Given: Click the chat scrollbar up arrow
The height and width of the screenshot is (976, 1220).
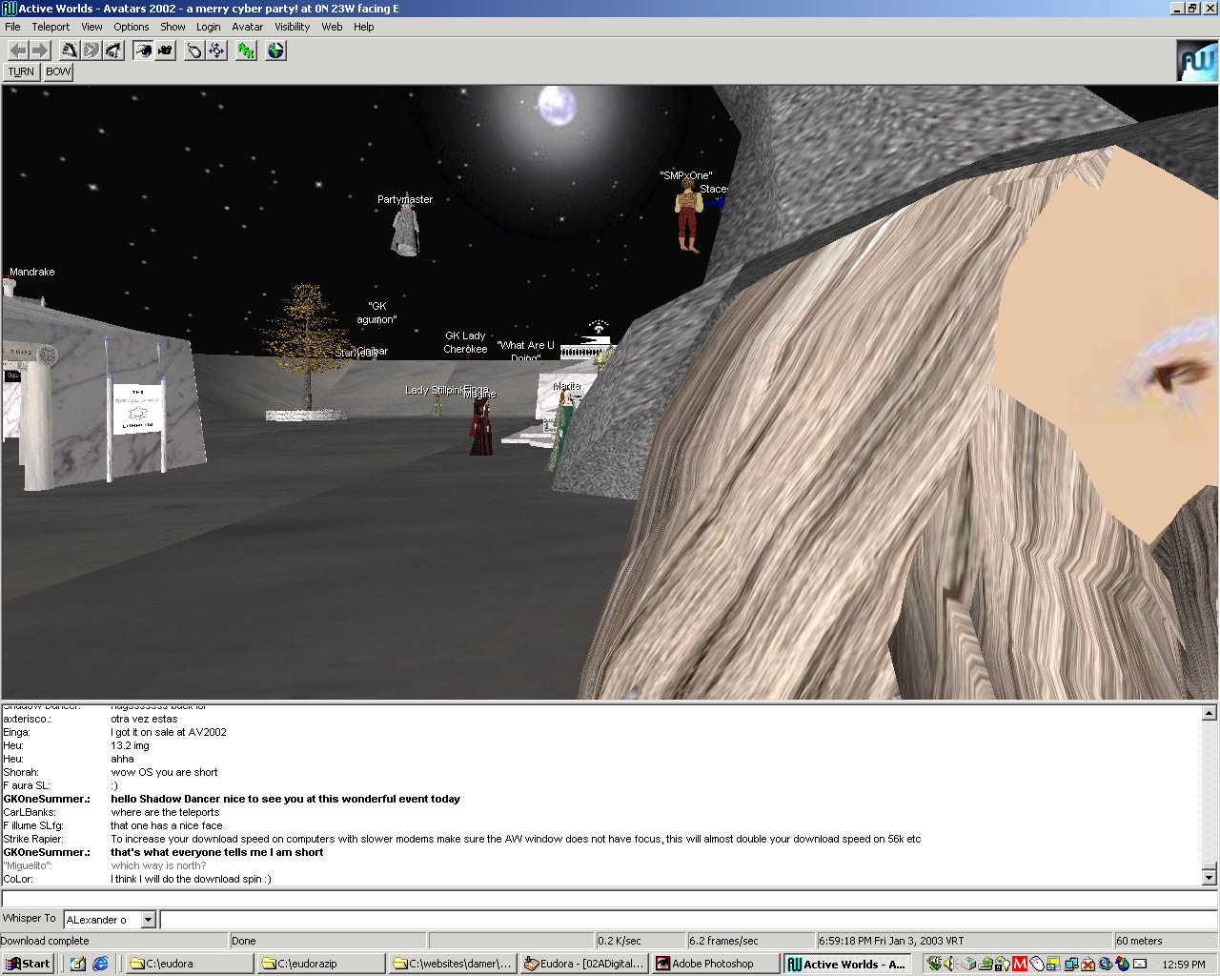Looking at the screenshot, I should [x=1209, y=713].
